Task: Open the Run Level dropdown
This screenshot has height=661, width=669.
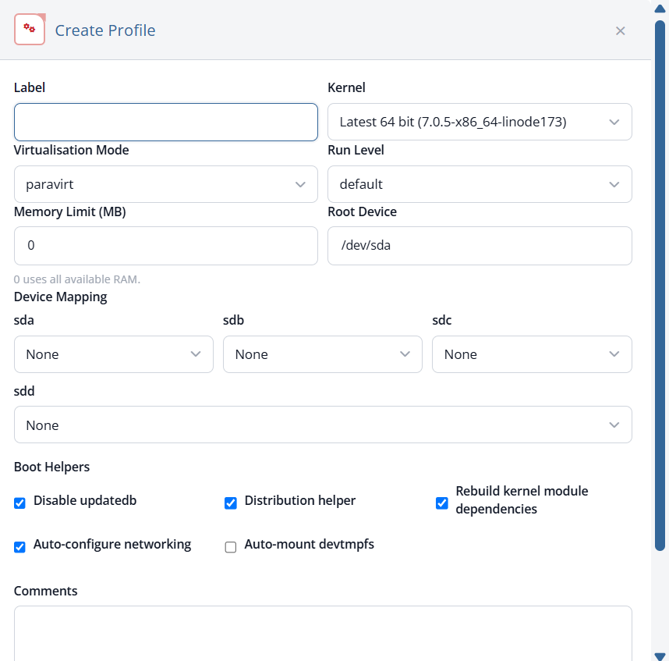Action: tap(480, 184)
